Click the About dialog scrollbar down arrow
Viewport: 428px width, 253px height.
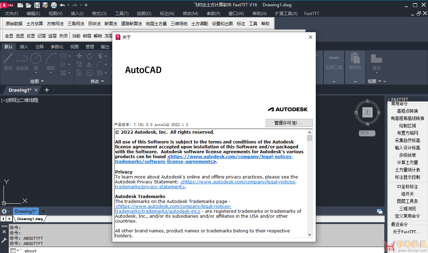click(310, 234)
